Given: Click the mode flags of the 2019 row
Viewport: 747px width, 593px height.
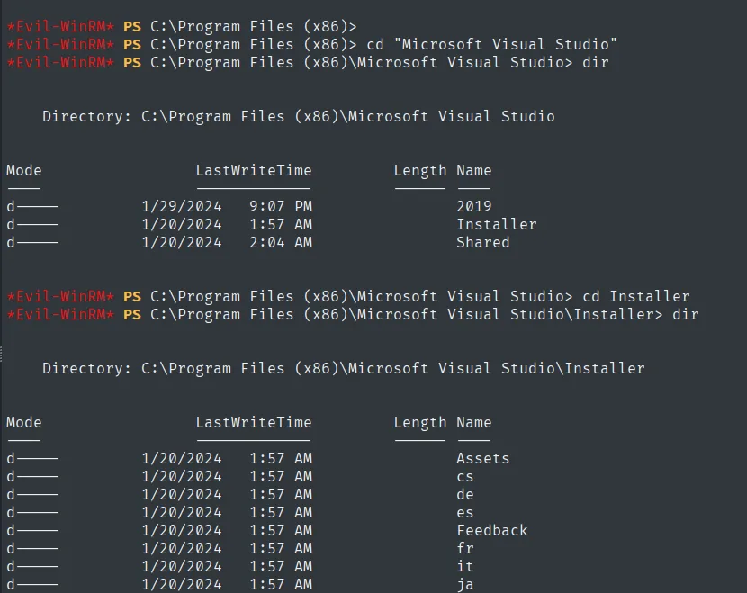Looking at the screenshot, I should [32, 206].
